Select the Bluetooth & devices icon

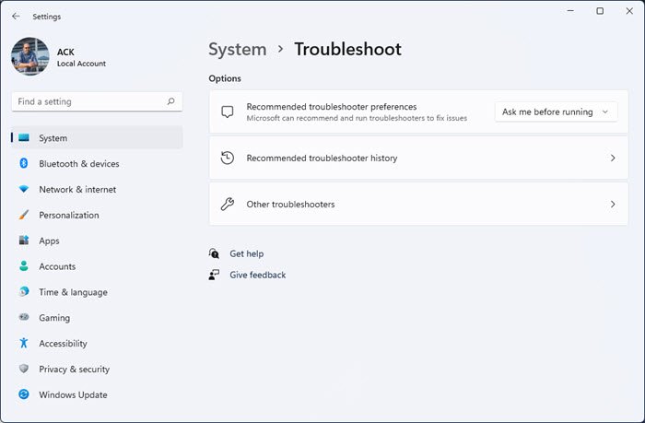point(24,164)
